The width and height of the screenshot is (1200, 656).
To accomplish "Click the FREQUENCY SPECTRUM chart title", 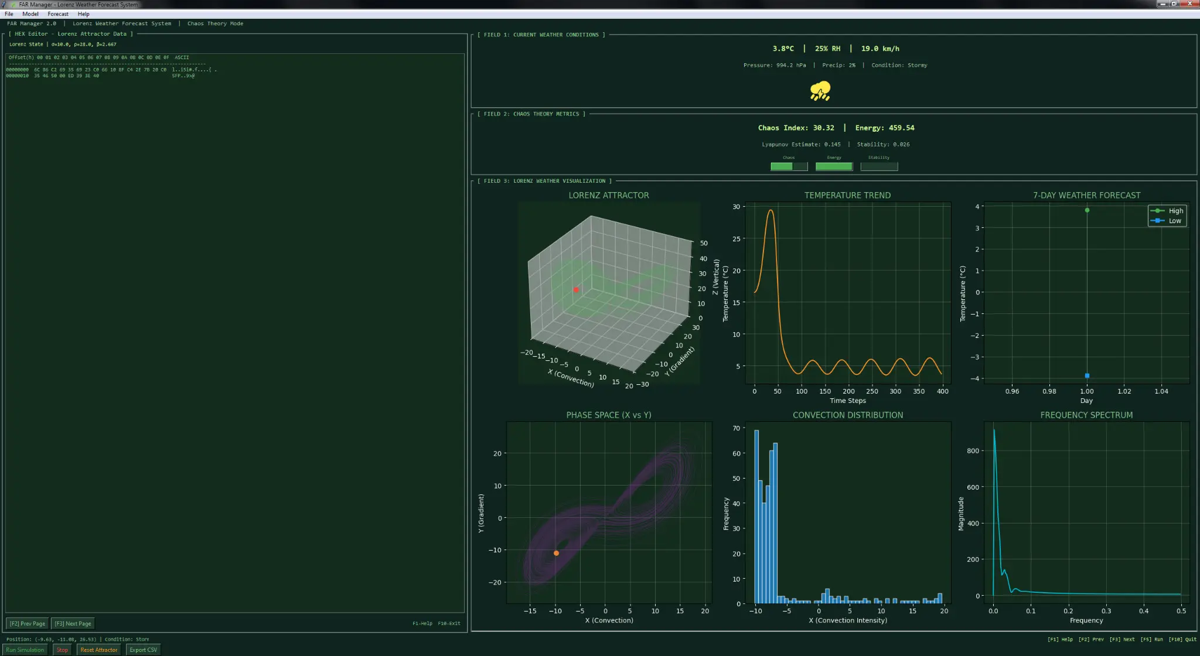I will click(x=1086, y=415).
